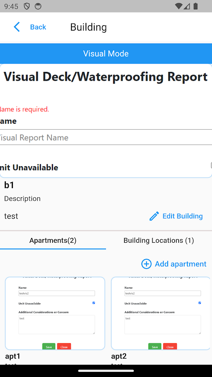
Task: Tap the Visual Mode blue bar
Action: tap(106, 53)
